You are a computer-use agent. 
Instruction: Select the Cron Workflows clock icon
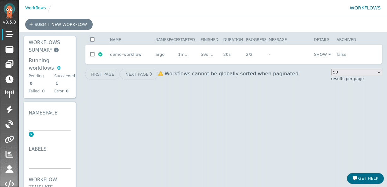coord(9,80)
